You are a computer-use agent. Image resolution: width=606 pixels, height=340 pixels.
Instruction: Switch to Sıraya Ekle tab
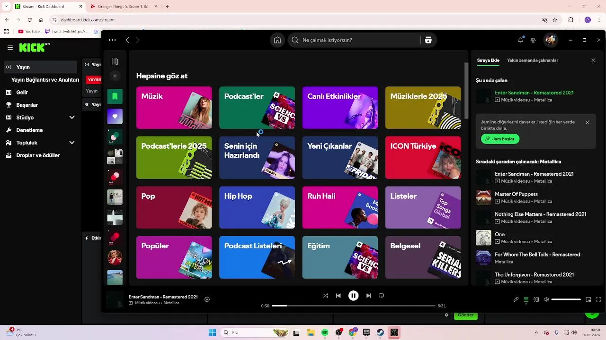[488, 60]
